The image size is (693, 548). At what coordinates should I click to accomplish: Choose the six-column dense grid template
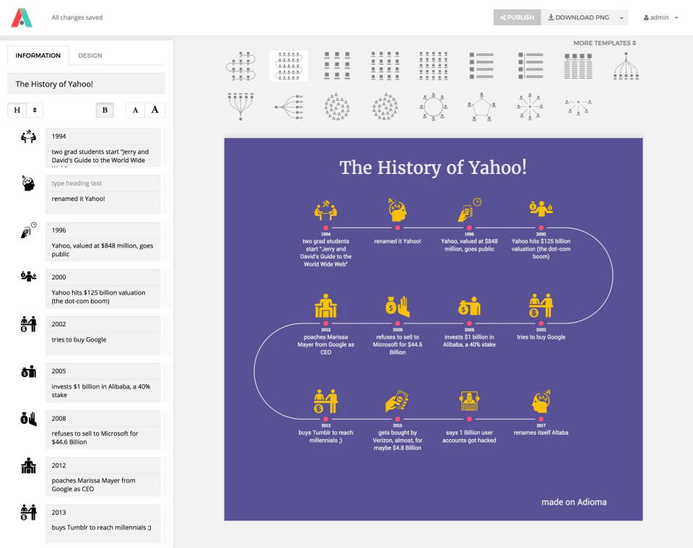pyautogui.click(x=433, y=66)
